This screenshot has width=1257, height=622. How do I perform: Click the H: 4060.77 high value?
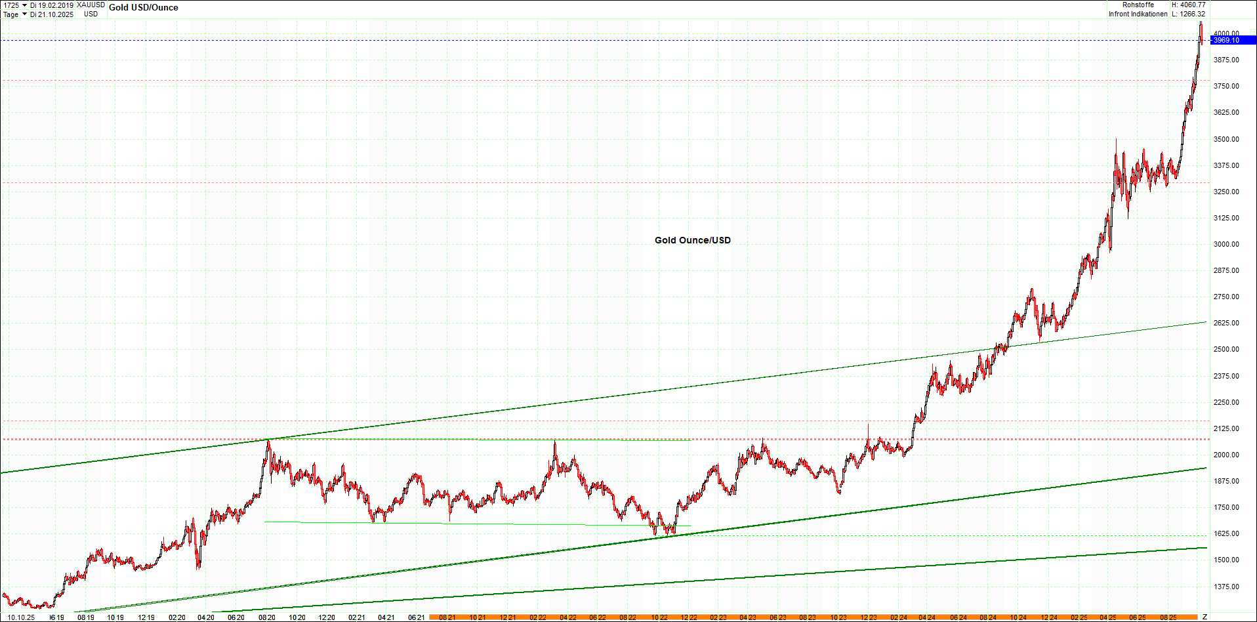pyautogui.click(x=1188, y=5)
